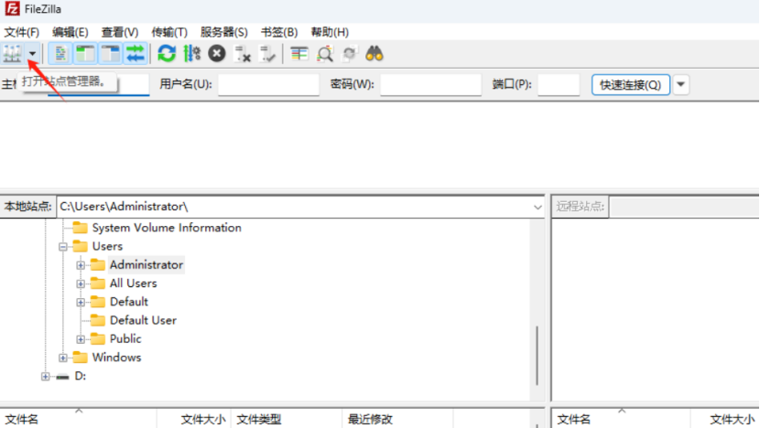The width and height of the screenshot is (760, 428).
Task: Toggle remote directory tree display
Action: tap(111, 54)
